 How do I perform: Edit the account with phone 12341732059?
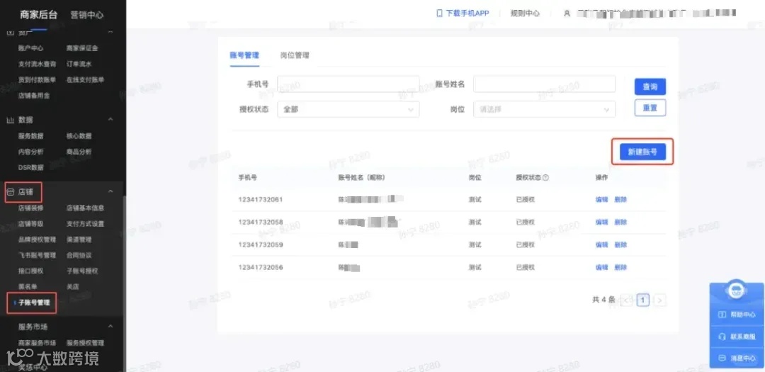[601, 244]
